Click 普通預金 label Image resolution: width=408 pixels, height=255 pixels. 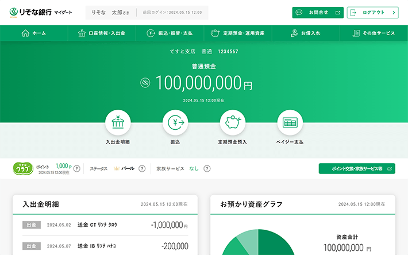tap(204, 66)
